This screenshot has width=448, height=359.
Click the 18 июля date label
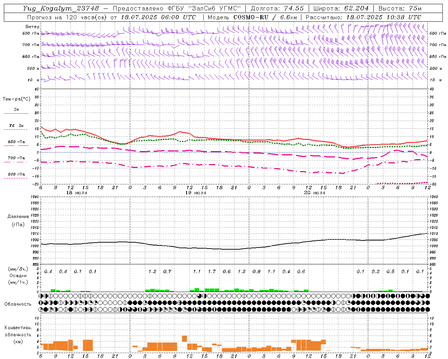tap(77, 193)
